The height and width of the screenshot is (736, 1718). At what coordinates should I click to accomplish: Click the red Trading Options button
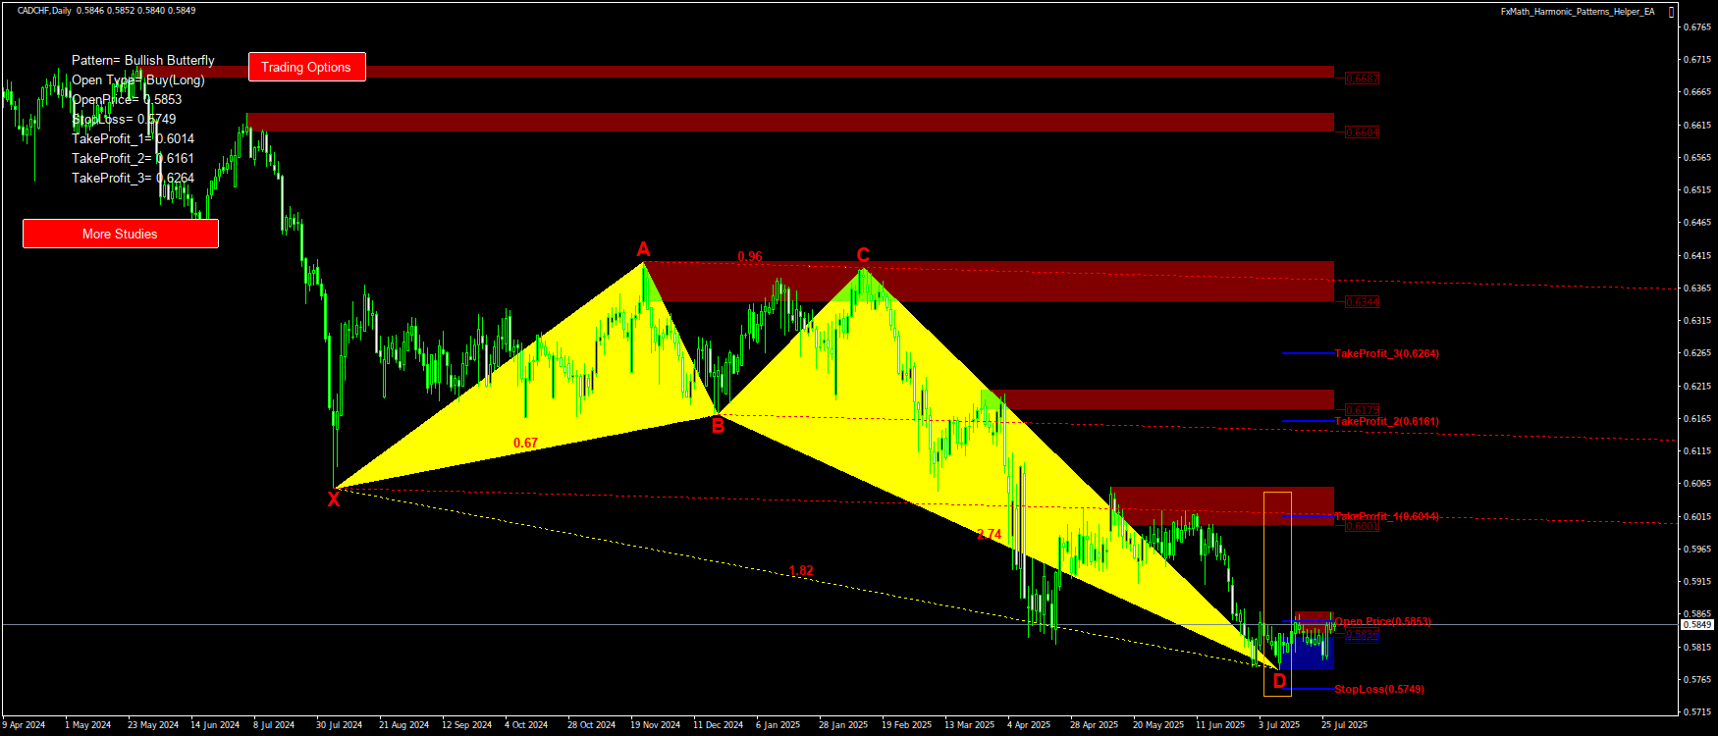click(x=306, y=67)
